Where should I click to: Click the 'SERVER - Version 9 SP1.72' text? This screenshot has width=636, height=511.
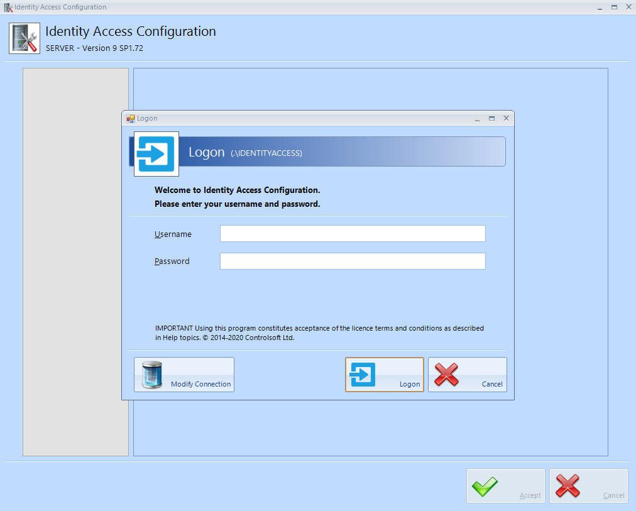[x=94, y=48]
